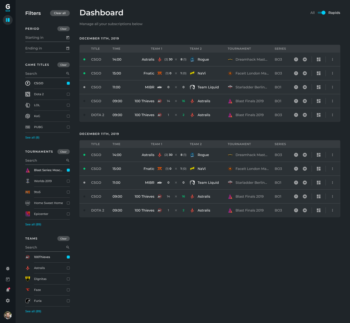Click the Clear all filters button

[60, 13]
